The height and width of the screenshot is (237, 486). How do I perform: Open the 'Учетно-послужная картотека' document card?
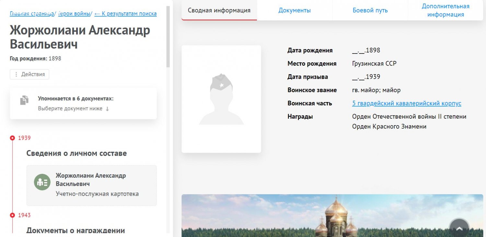[91, 185]
